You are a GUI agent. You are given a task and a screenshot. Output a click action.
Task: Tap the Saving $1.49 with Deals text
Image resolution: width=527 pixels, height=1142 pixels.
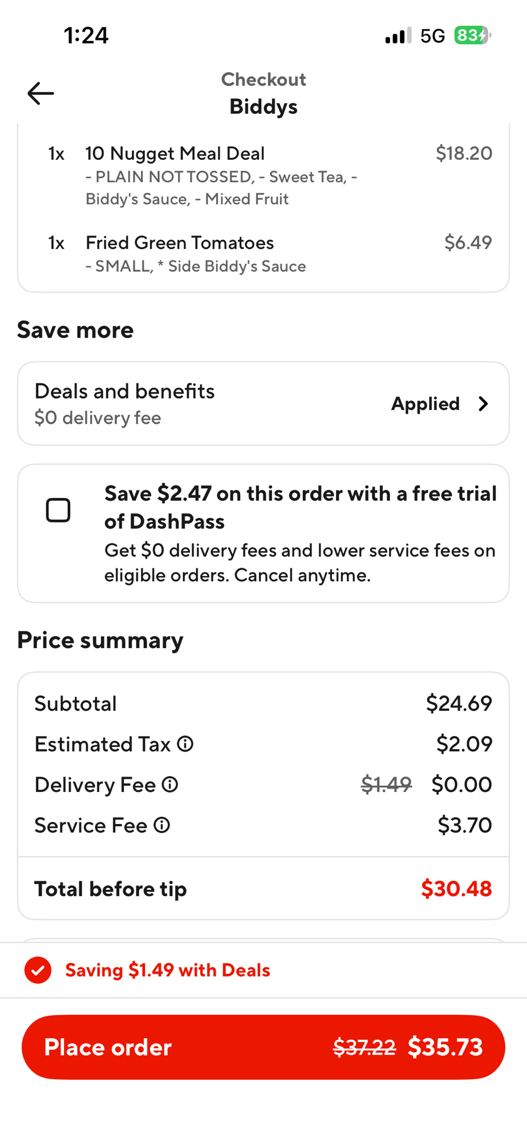coord(168,970)
